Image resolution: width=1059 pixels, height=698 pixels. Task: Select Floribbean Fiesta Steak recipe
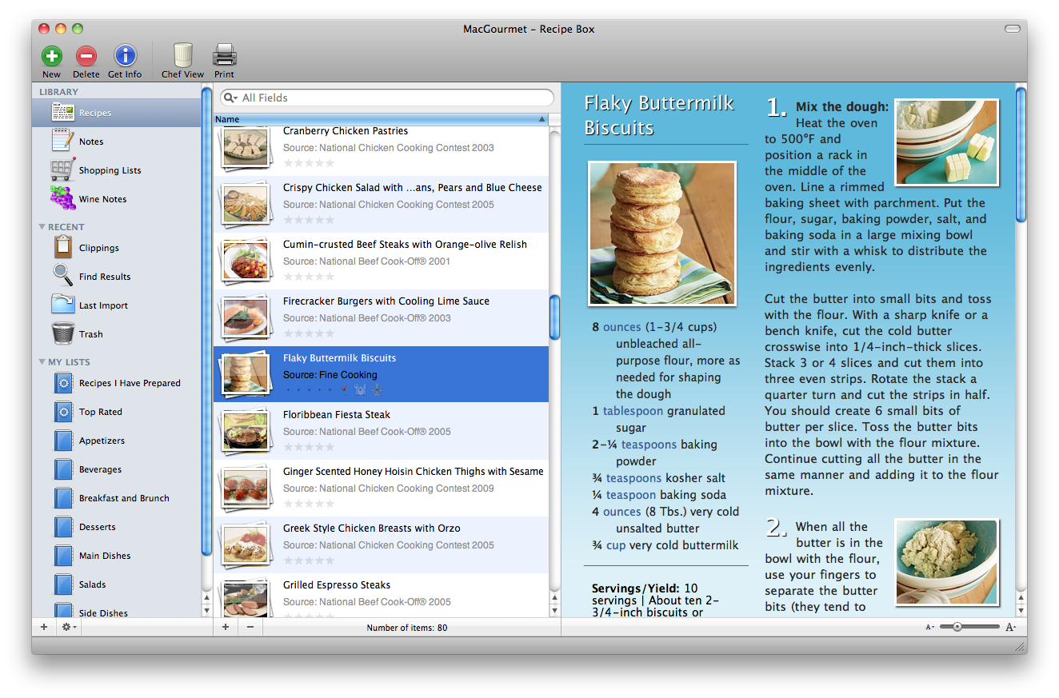[x=381, y=431]
